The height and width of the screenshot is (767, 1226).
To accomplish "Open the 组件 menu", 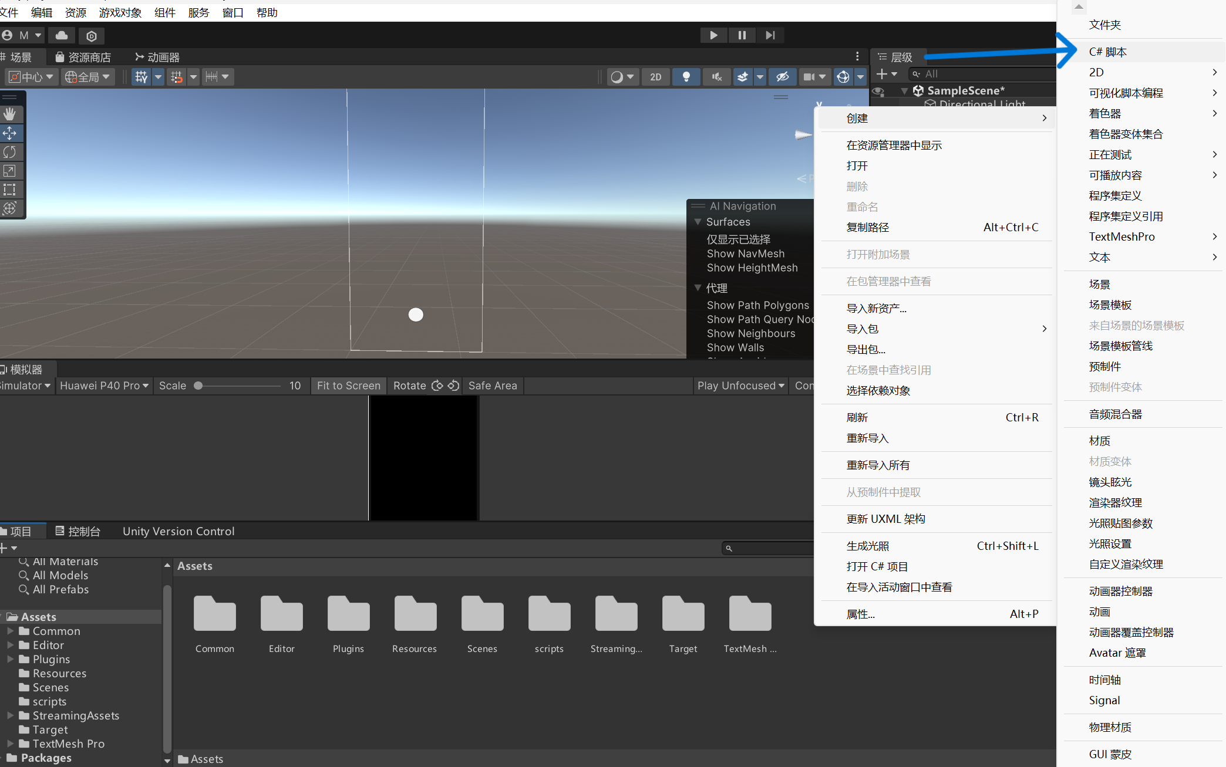I will tap(165, 12).
